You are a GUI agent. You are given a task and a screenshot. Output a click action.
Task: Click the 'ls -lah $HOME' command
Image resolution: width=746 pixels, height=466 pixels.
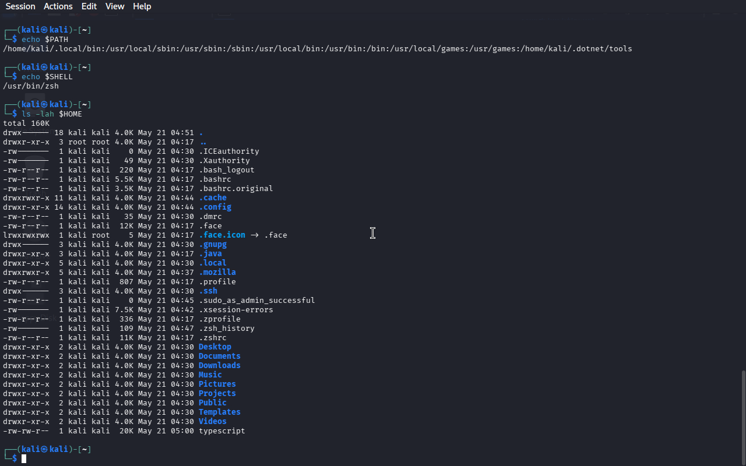point(52,114)
